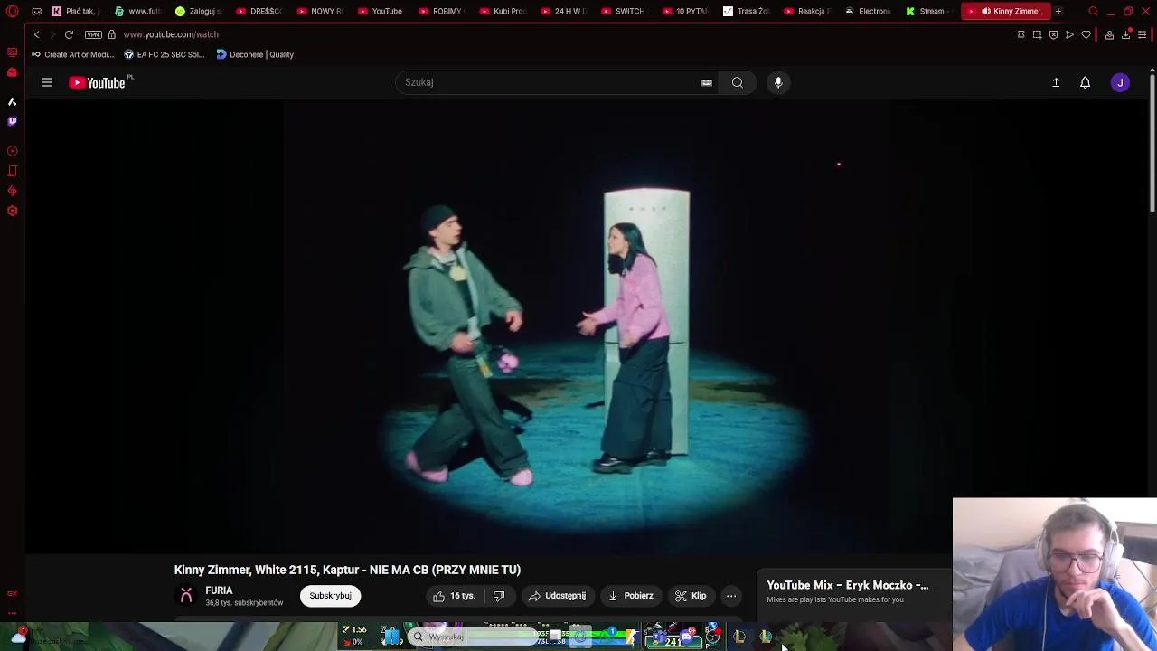Screen dimensions: 1157x651
Task: Start voice search with microphone
Action: coord(778,82)
